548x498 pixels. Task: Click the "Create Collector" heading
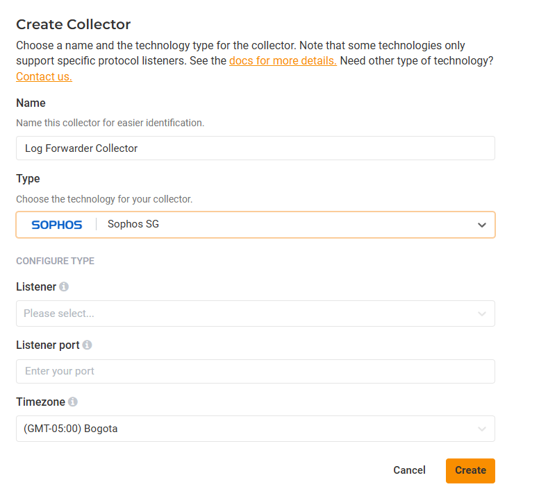73,24
